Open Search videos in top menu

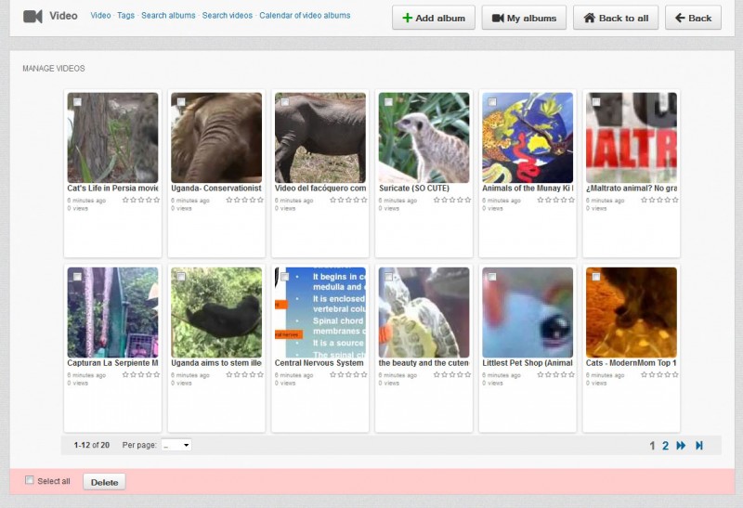(228, 15)
